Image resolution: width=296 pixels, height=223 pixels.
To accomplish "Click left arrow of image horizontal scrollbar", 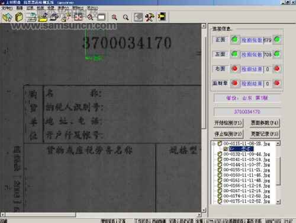I will pyautogui.click(x=2, y=215).
